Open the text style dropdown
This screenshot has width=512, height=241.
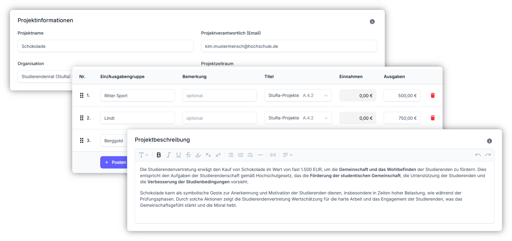(x=143, y=155)
